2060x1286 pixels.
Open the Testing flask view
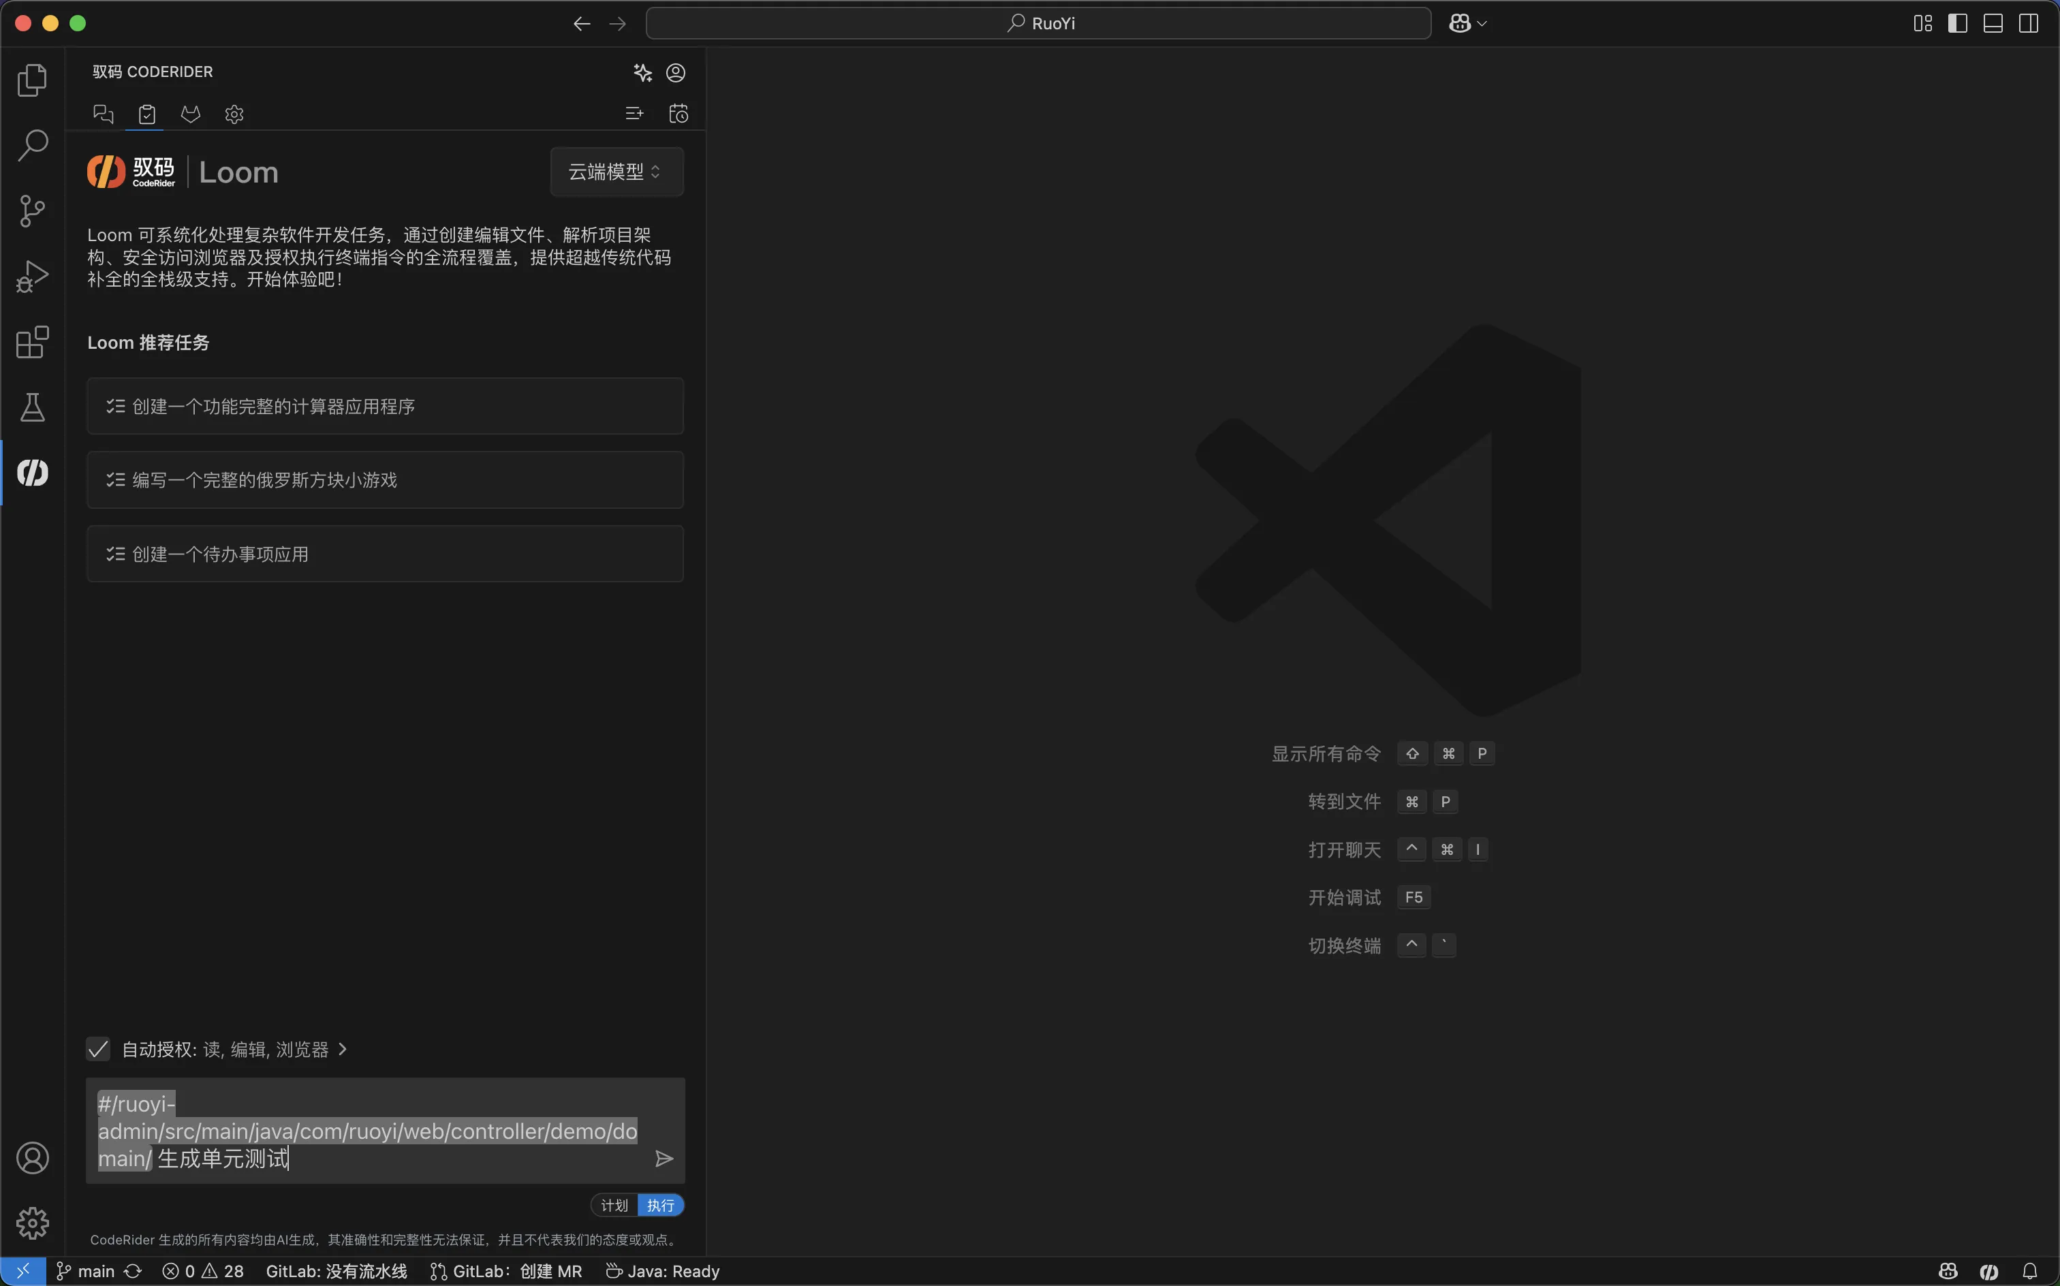pos(32,407)
